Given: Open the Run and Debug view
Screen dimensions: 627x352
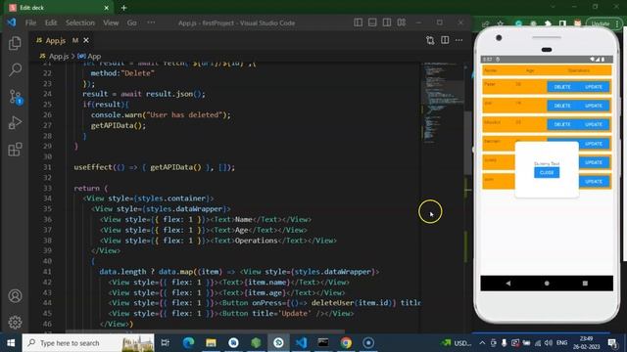Looking at the screenshot, I should (15, 123).
